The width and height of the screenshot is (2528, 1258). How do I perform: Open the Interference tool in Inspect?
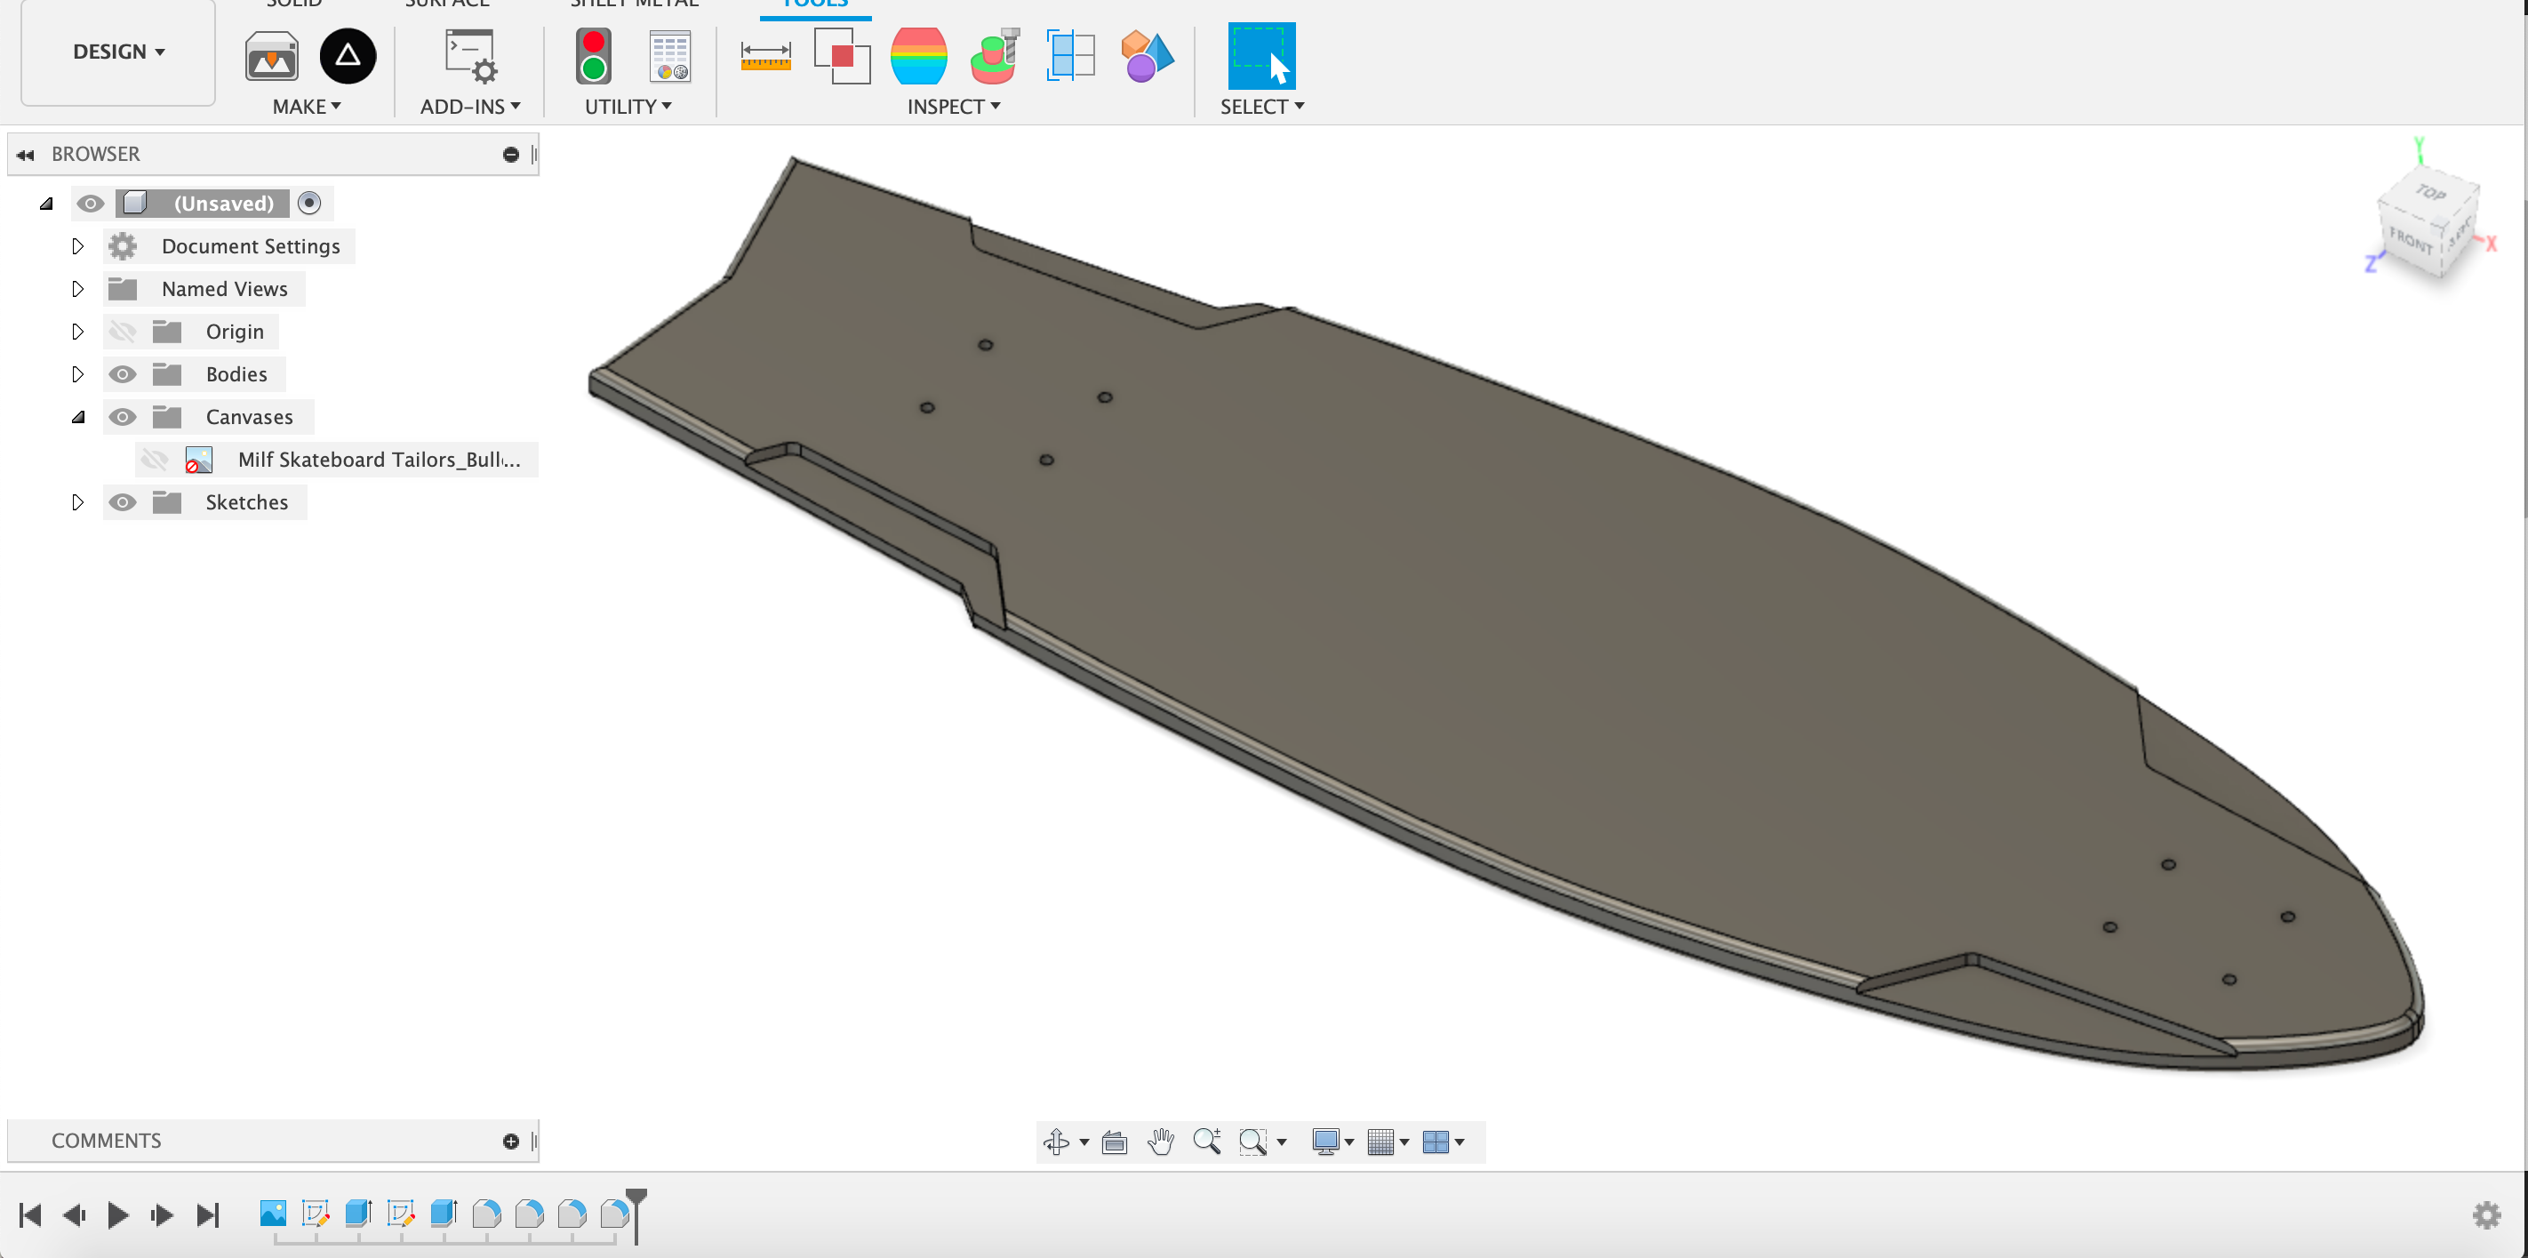point(842,56)
